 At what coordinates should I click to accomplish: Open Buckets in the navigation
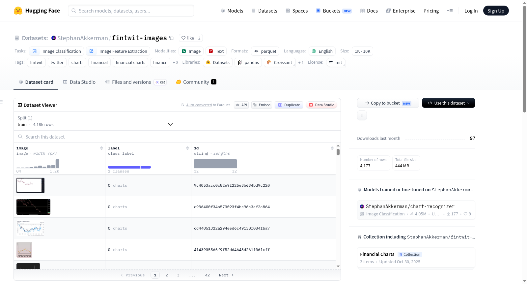click(334, 11)
